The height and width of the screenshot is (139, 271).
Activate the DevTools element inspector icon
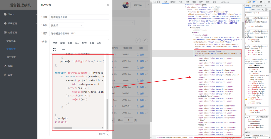154,2
